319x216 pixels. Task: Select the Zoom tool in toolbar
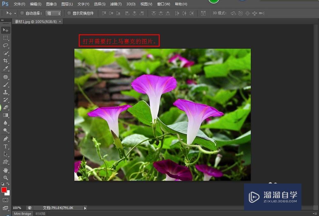coord(6,178)
